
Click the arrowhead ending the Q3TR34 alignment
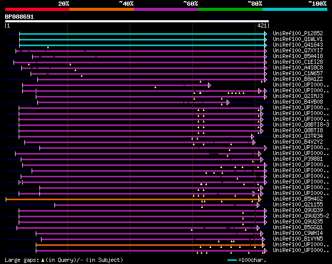pos(253,137)
